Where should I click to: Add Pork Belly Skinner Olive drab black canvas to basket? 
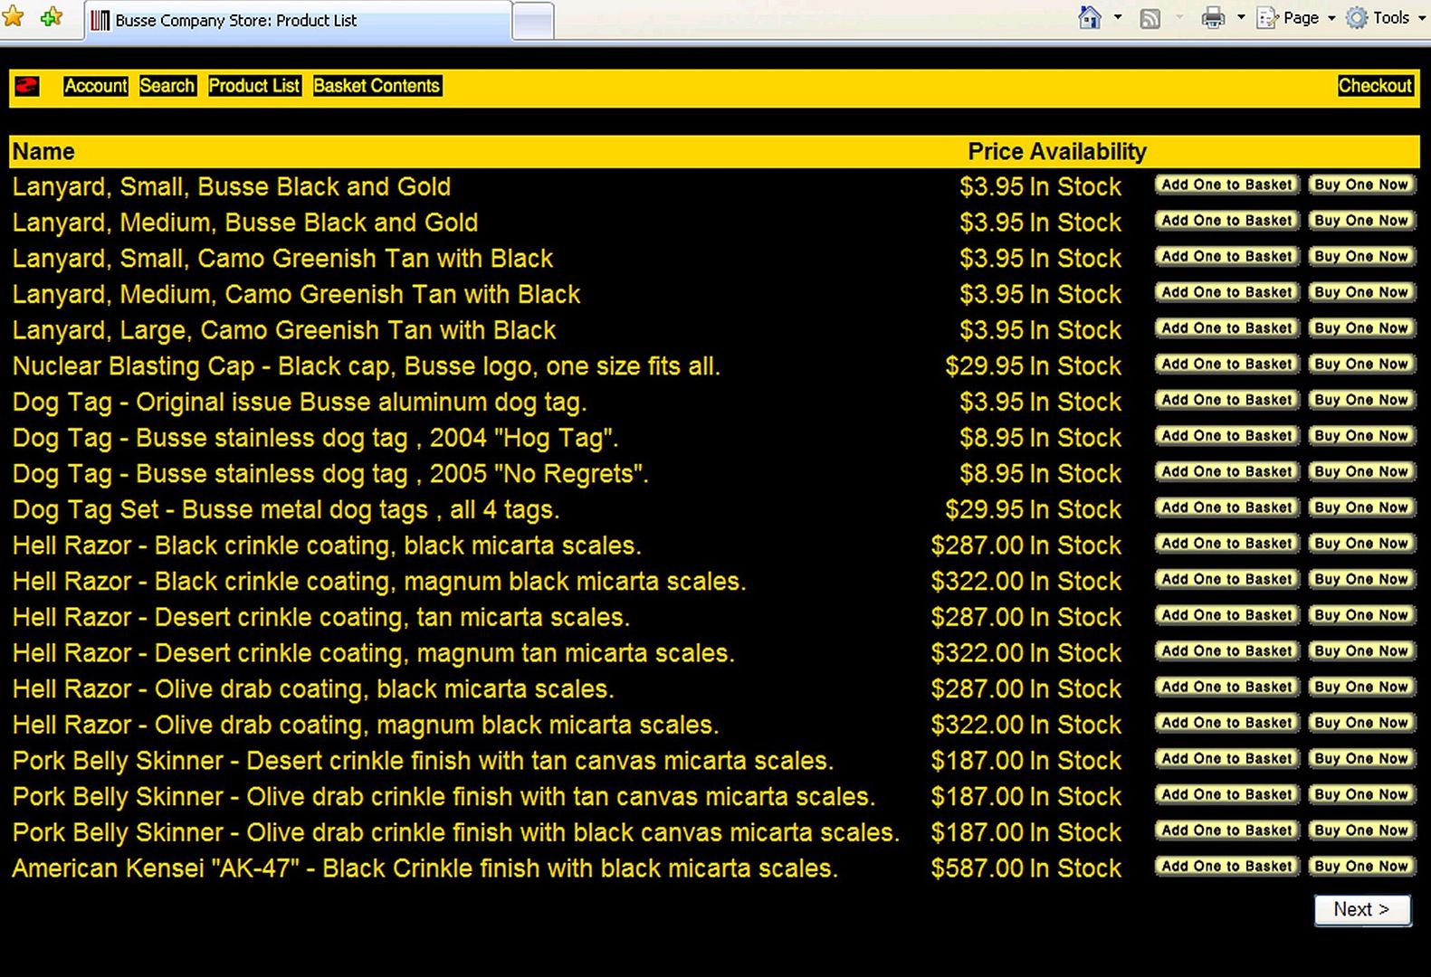[x=1227, y=830]
